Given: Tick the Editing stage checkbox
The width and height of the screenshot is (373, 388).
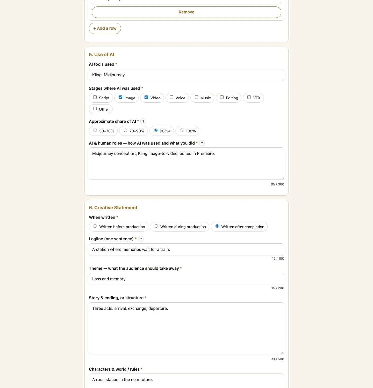Looking at the screenshot, I should 222,97.
